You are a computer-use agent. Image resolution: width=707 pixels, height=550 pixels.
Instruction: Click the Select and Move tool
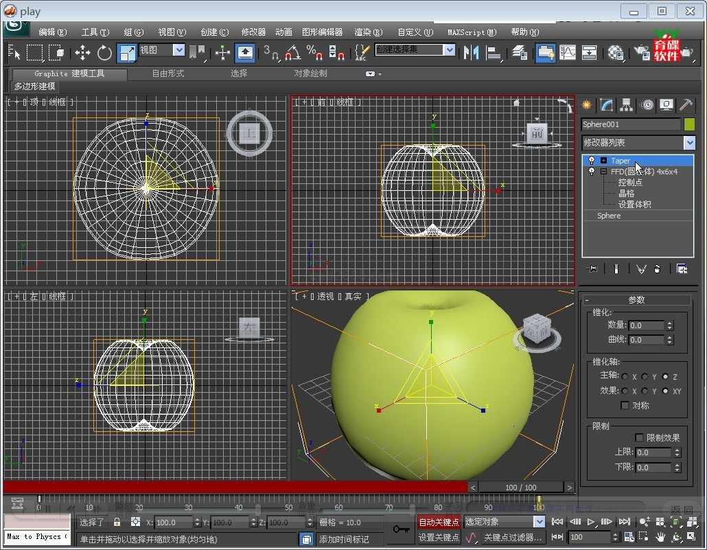tap(82, 52)
